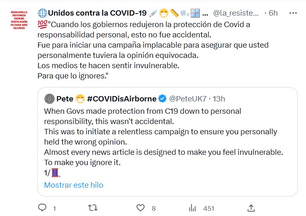Like the tweet with the heart icon
Image resolution: width=306 pixels, height=216 pixels.
(x=141, y=208)
